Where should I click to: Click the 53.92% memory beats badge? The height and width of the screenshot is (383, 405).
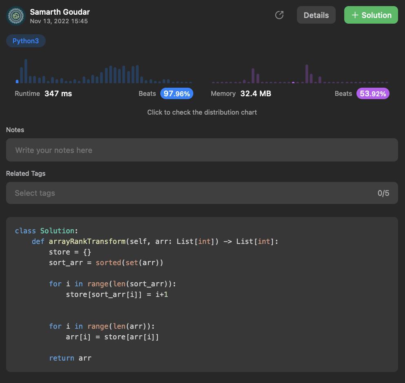[x=373, y=93]
